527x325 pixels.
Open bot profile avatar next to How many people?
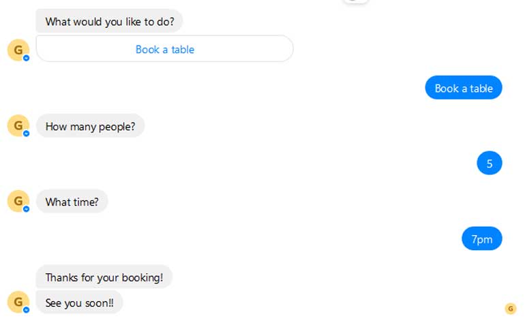pos(18,125)
